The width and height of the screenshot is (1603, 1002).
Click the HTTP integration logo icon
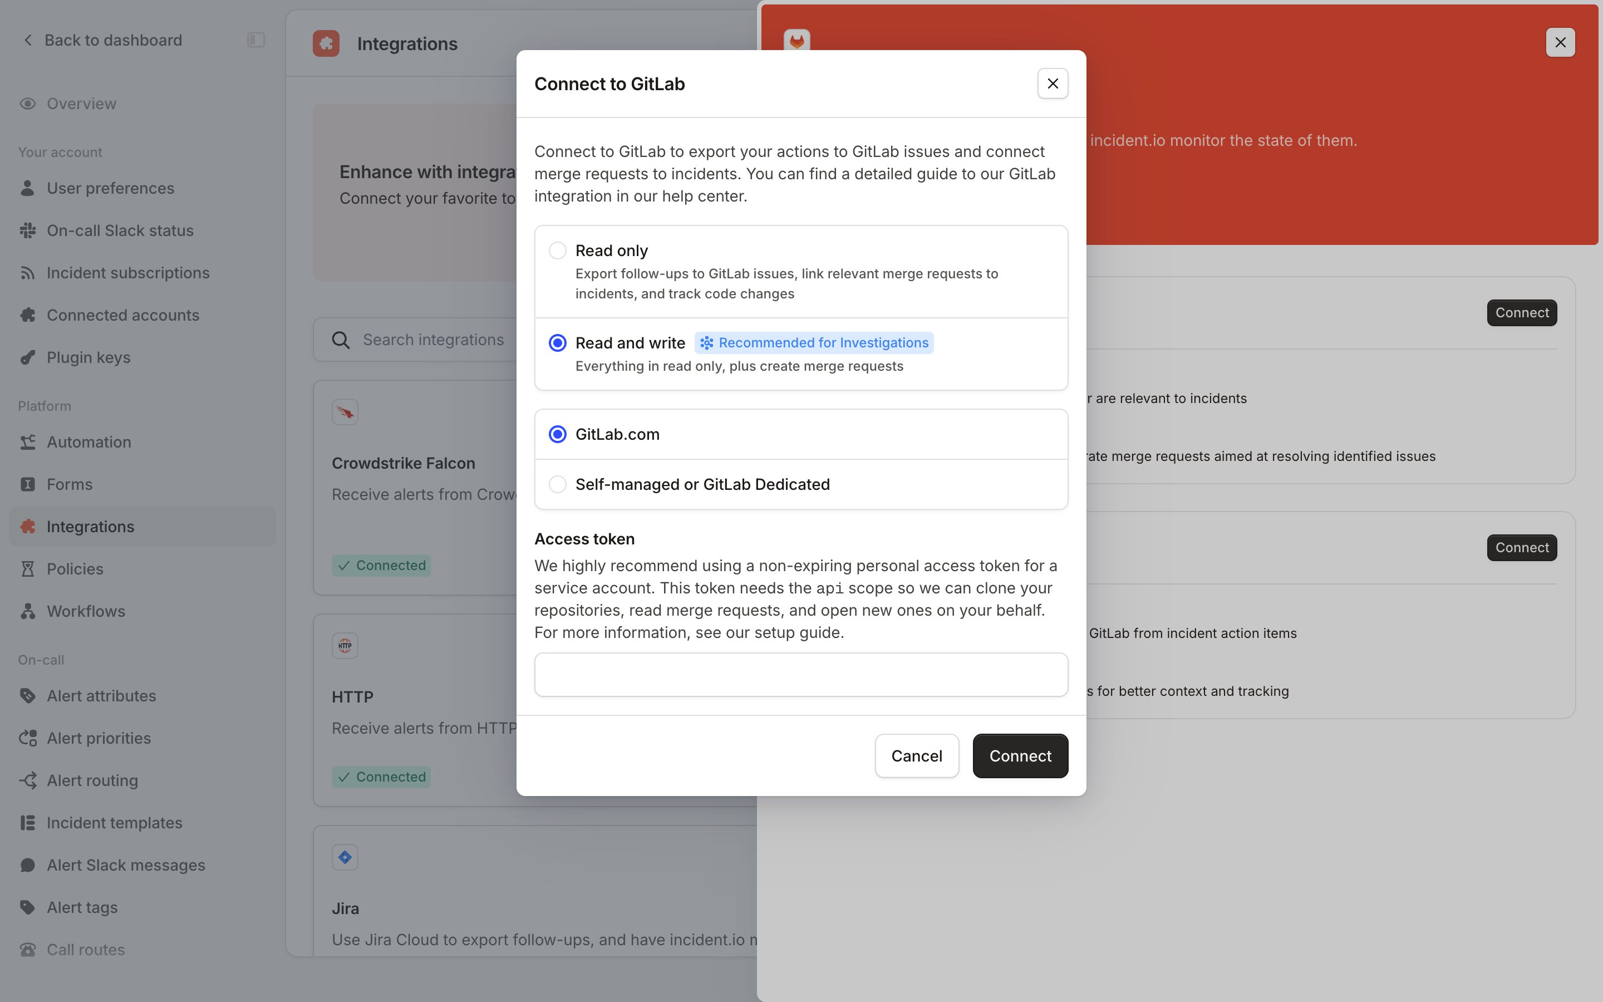click(x=345, y=646)
